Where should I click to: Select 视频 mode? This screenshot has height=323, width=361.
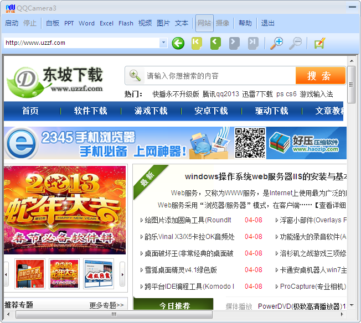(x=145, y=23)
